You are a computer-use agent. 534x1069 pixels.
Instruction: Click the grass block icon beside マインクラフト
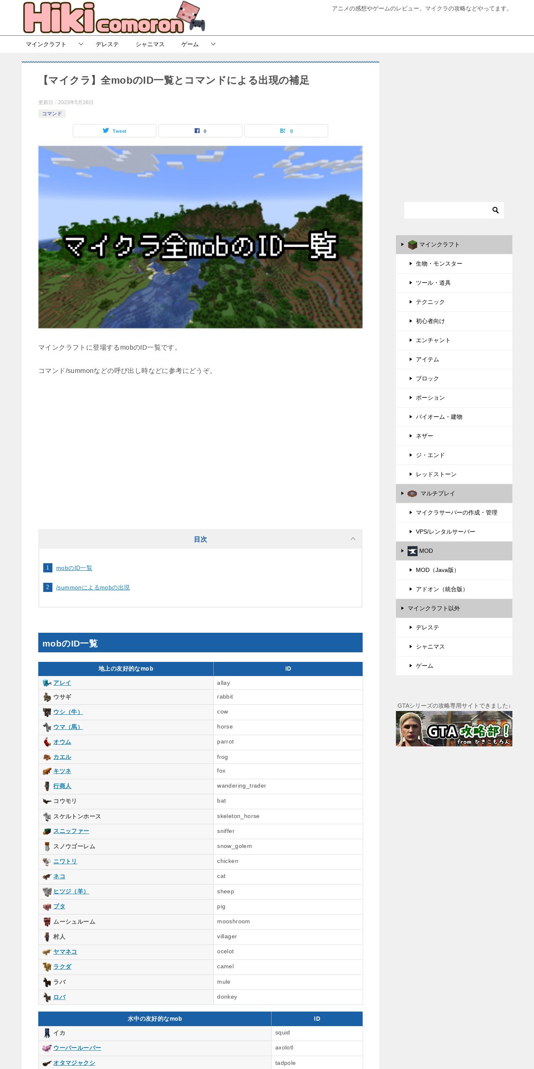coord(412,245)
